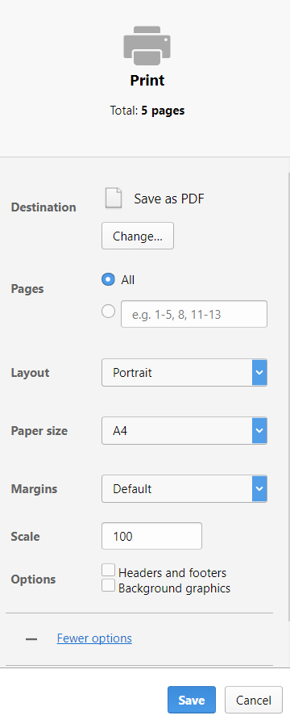Click the printer icon above Print heading

point(147,45)
